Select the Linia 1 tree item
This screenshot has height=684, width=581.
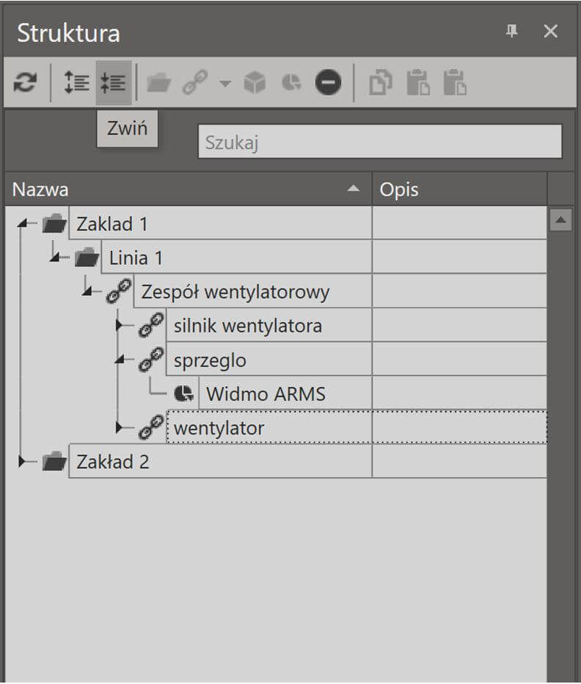tap(236, 258)
